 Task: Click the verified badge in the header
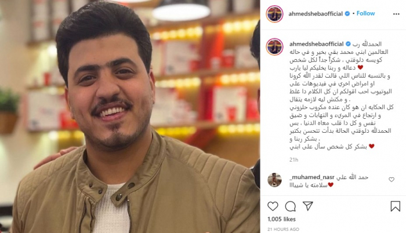pos(347,14)
